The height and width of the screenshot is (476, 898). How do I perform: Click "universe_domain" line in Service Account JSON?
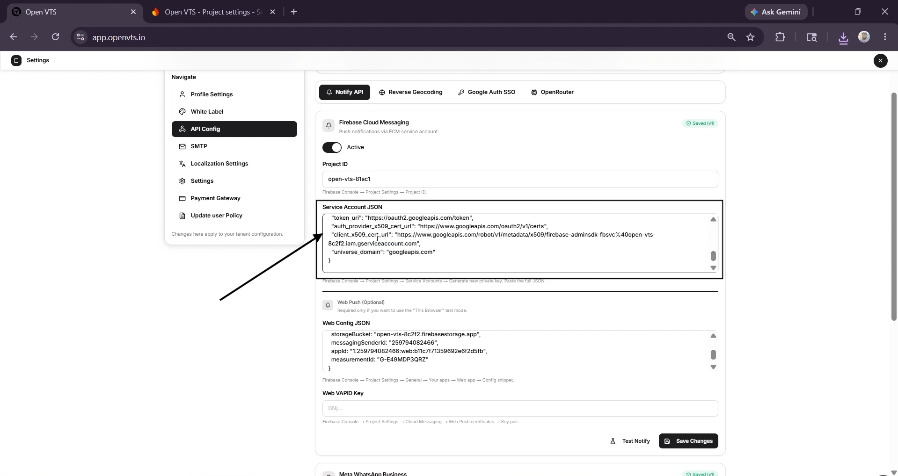point(383,252)
